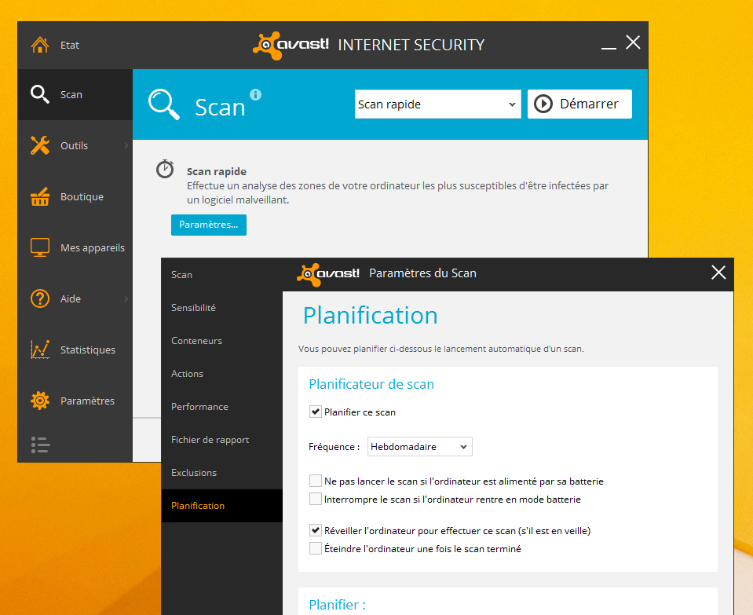This screenshot has width=753, height=615.
Task: Click the Etat home icon
Action: tap(40, 45)
